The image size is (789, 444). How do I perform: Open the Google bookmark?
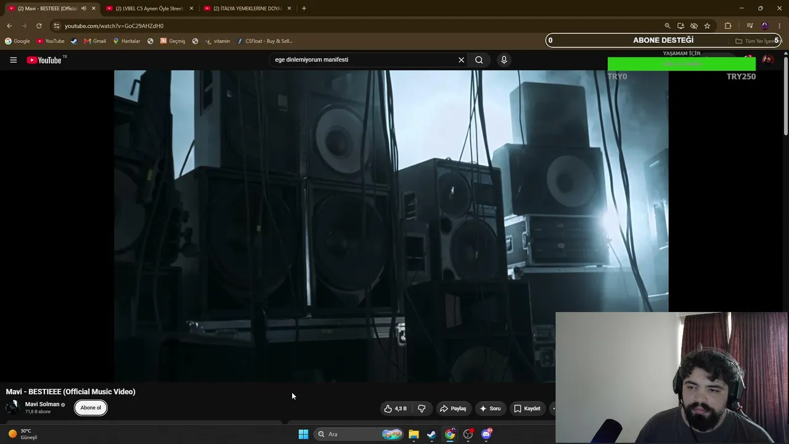coord(17,41)
